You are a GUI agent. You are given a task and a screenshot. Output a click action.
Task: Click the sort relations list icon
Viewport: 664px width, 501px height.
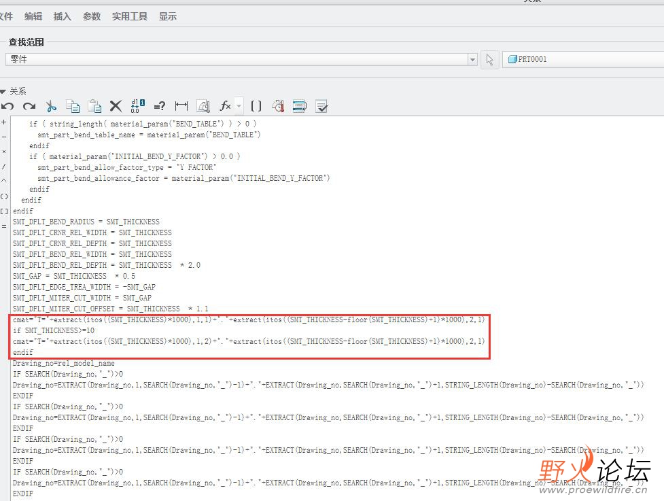click(x=300, y=106)
